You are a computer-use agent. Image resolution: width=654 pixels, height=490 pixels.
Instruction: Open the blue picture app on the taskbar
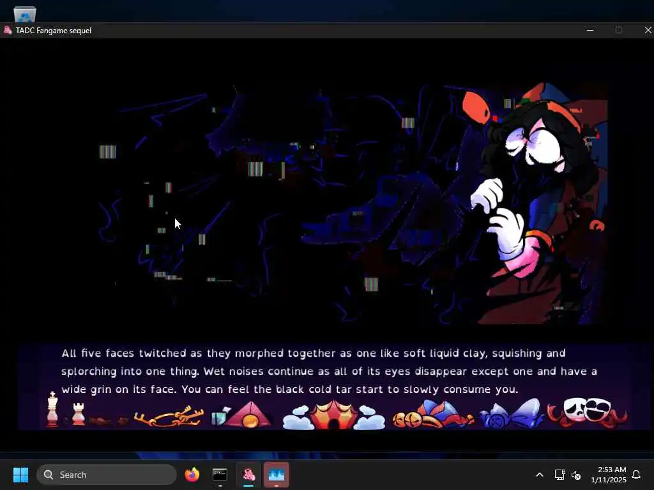(276, 475)
